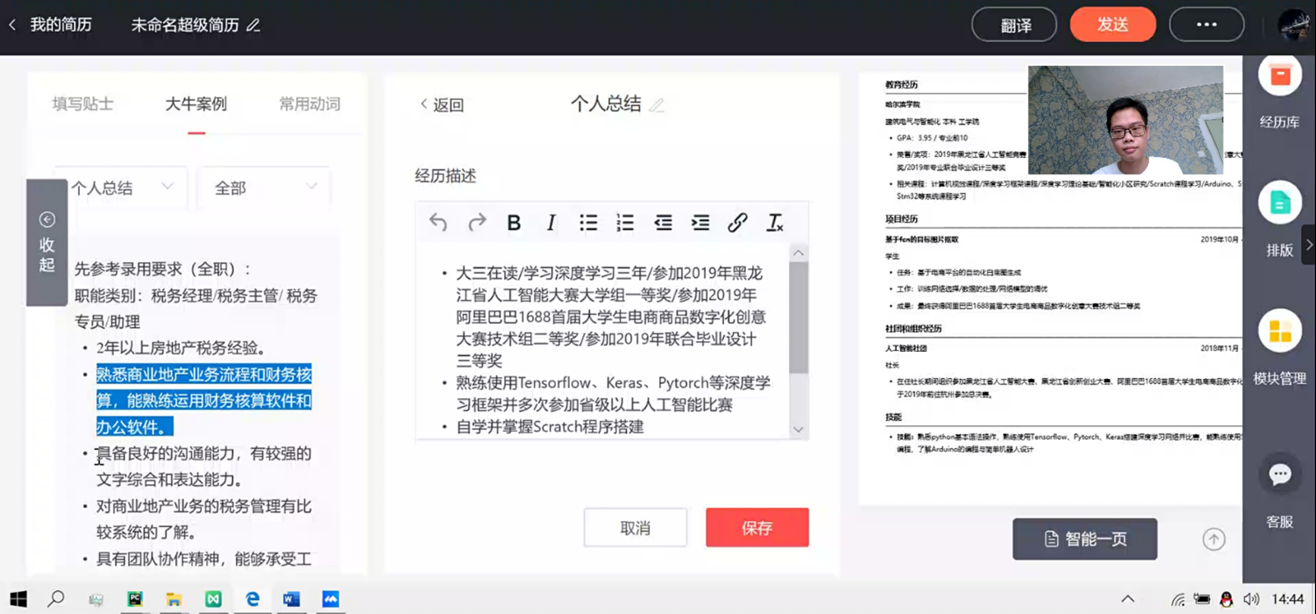Click the 自学并掌握Scratch程序搭建 bullet line

550,427
